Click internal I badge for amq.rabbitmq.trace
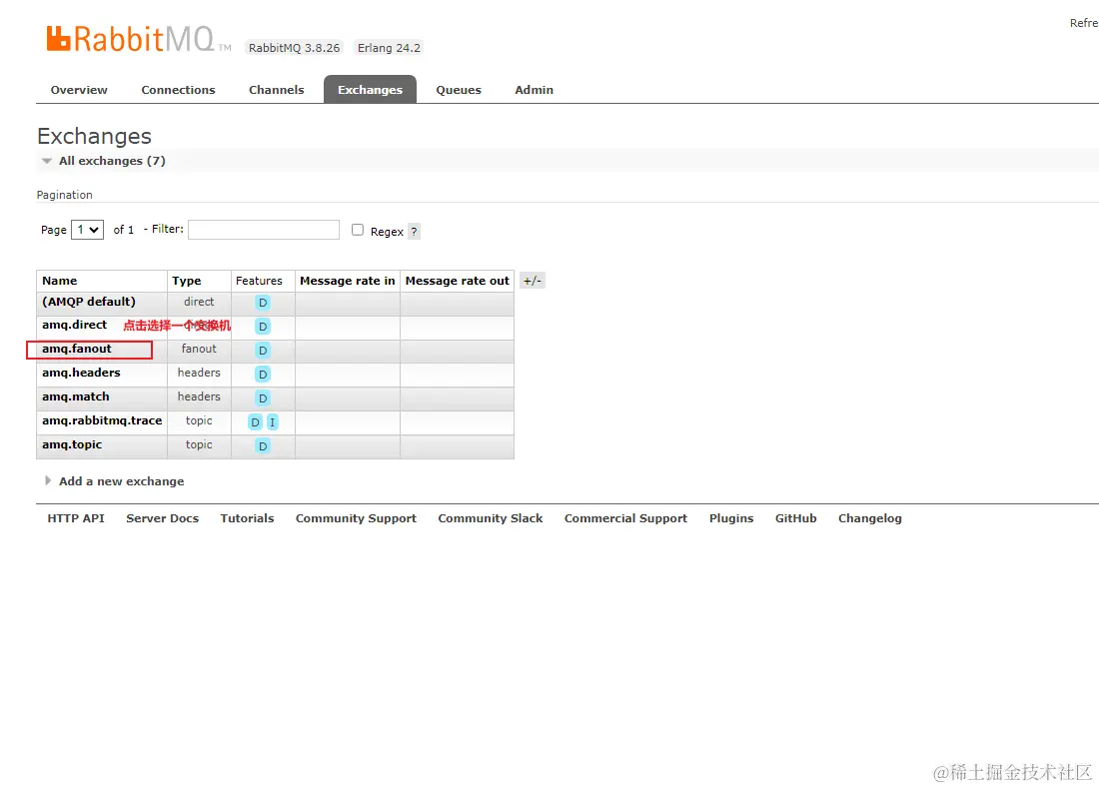 click(273, 421)
